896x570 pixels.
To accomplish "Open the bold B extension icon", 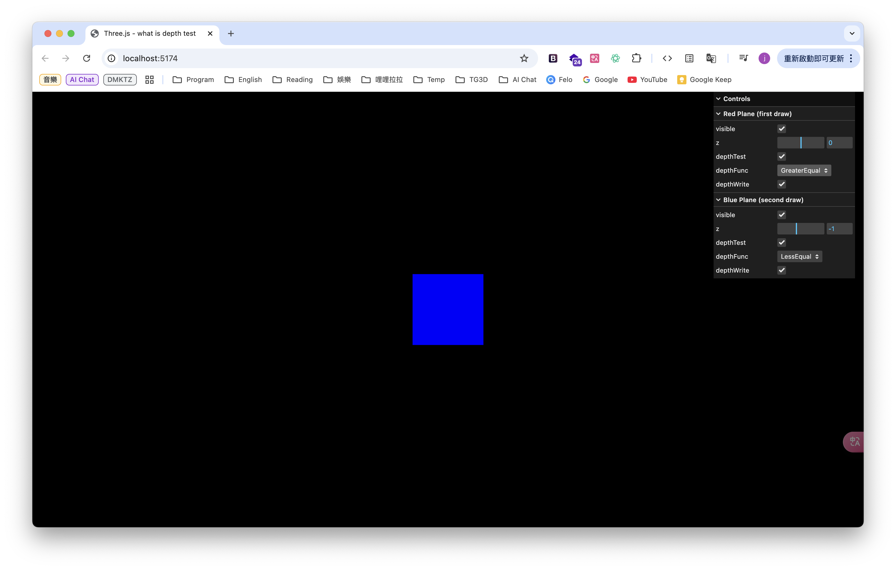I will pos(553,58).
